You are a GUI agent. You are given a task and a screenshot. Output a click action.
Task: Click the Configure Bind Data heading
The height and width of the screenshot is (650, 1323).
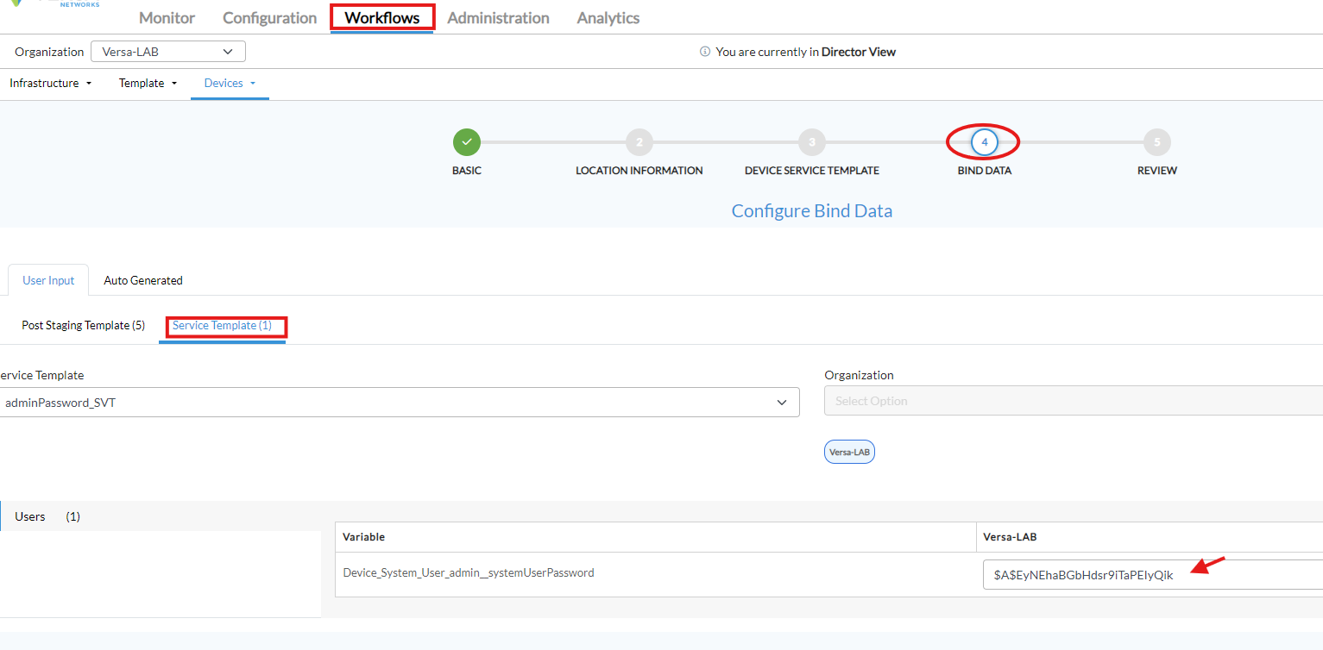coord(812,211)
